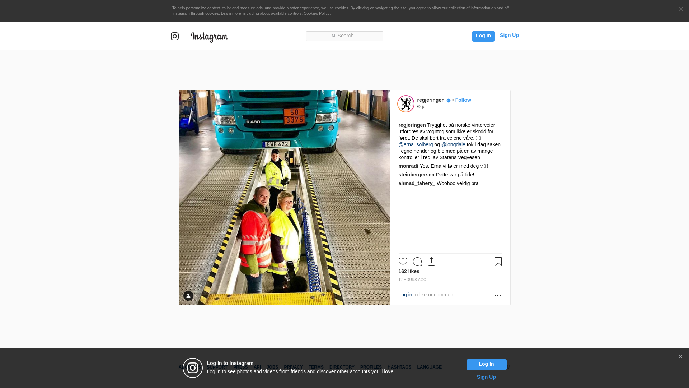Open the LANGUAGE footer selector
689x388 pixels.
(429, 367)
